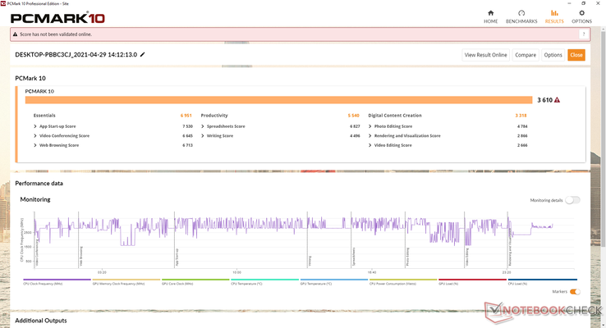Open the Benchmarks gauge icon
Screen dimensions: 606x328
(x=522, y=16)
